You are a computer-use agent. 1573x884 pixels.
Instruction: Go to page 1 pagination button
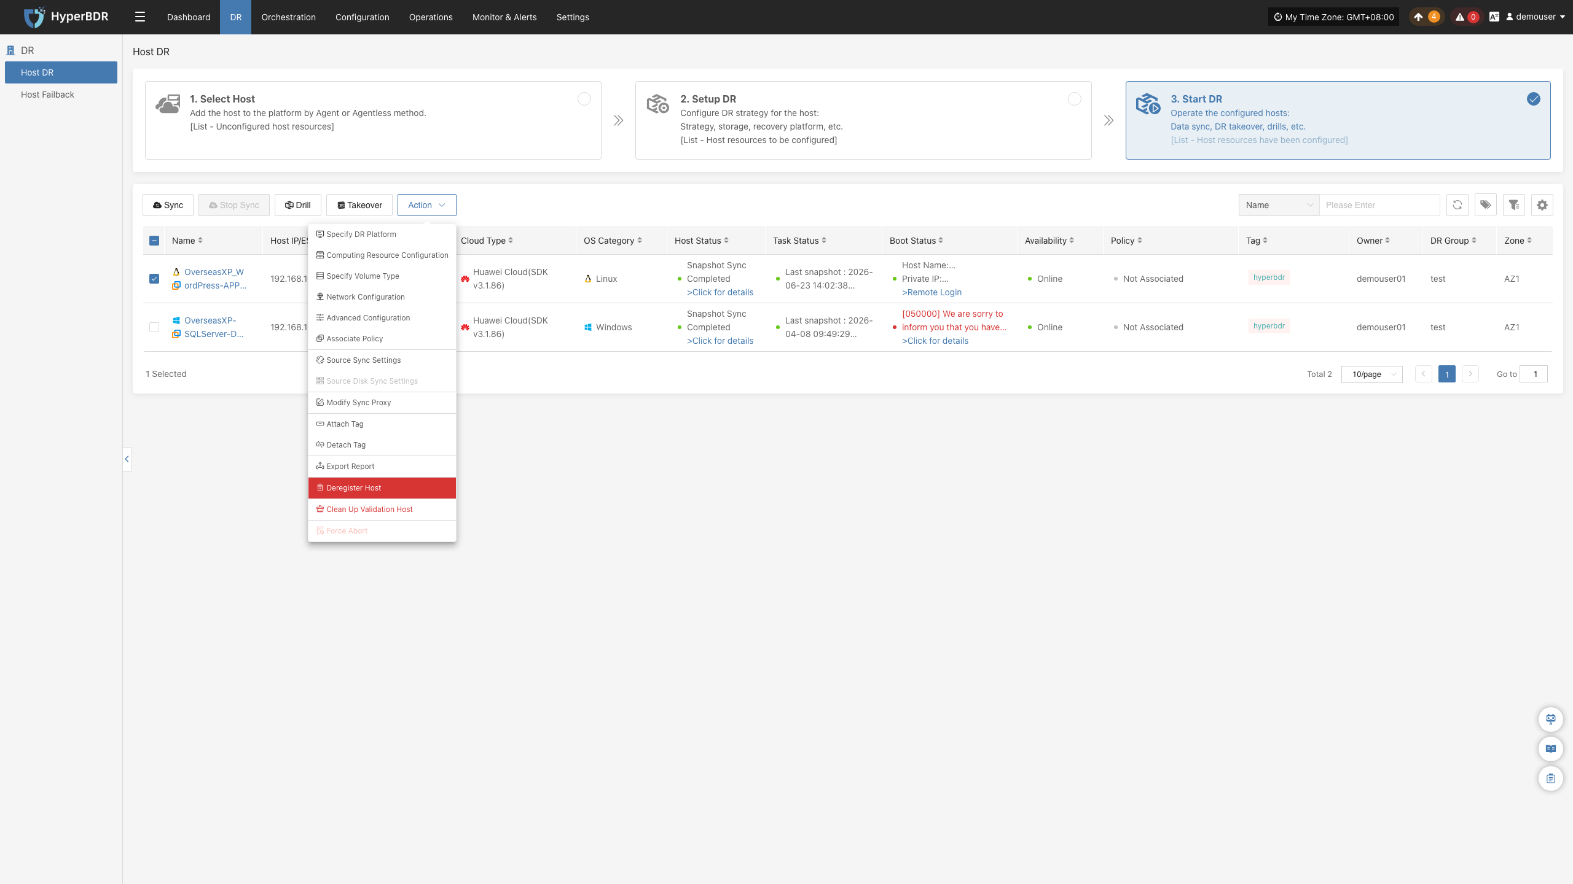1447,374
